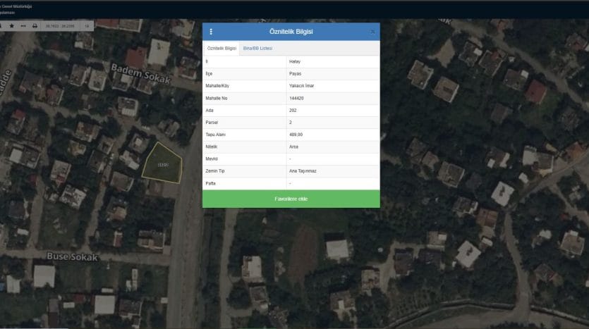Click the printer icon in map toolbar
589x329 pixels.
[x=35, y=25]
